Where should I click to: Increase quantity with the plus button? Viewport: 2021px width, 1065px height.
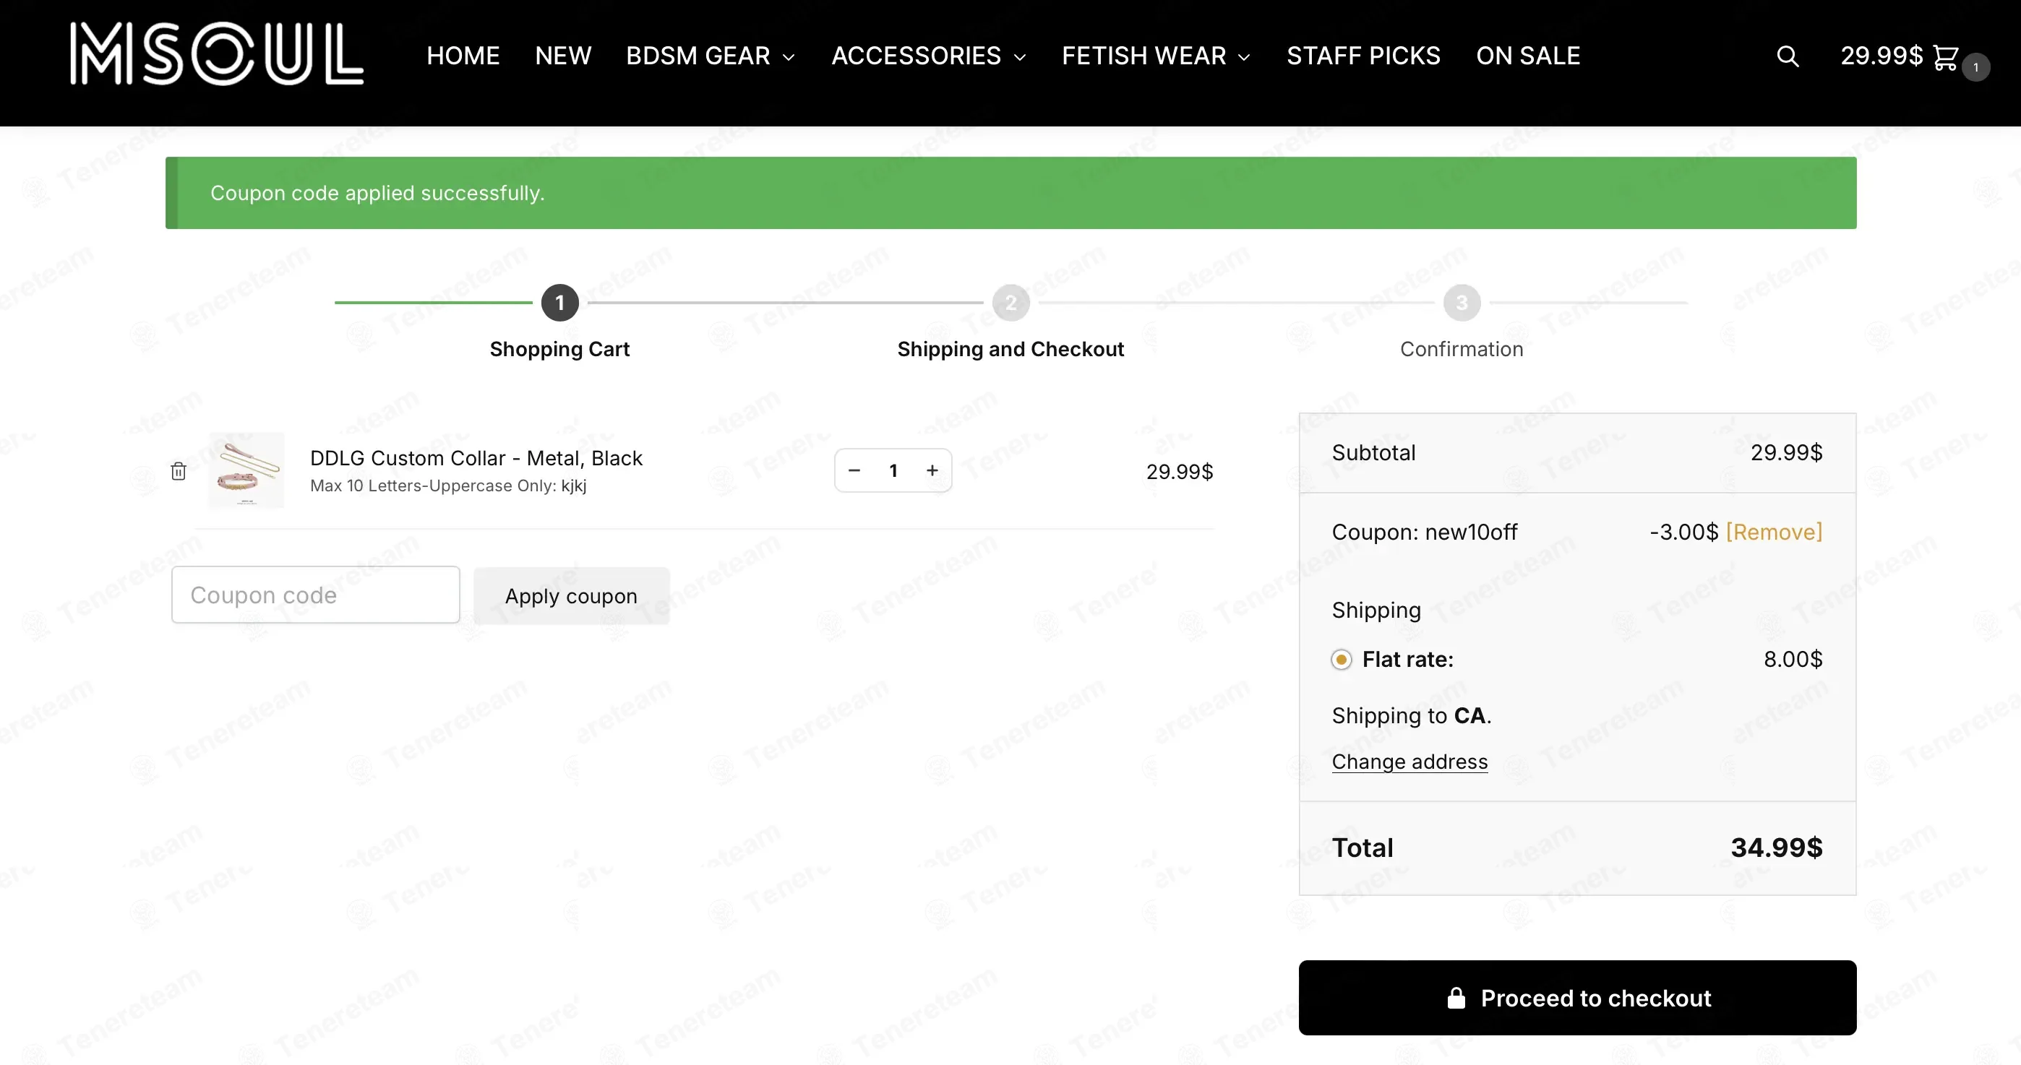coord(932,470)
